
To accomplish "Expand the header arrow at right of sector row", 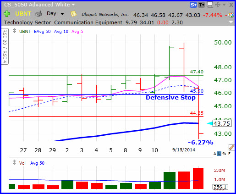I will [x=231, y=22].
